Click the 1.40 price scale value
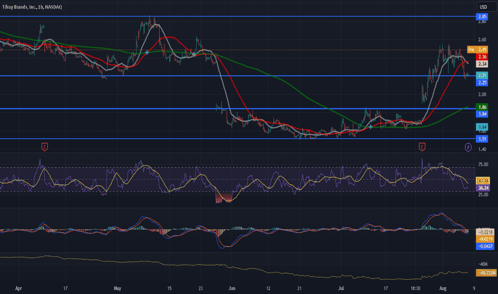Screen dimensions: 498x294 coord(482,149)
